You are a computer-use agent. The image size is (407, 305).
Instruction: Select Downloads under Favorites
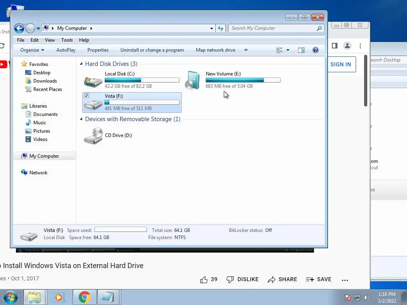click(x=45, y=81)
